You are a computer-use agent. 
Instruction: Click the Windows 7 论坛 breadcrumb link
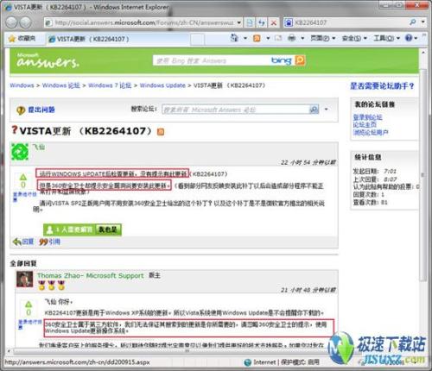click(110, 85)
